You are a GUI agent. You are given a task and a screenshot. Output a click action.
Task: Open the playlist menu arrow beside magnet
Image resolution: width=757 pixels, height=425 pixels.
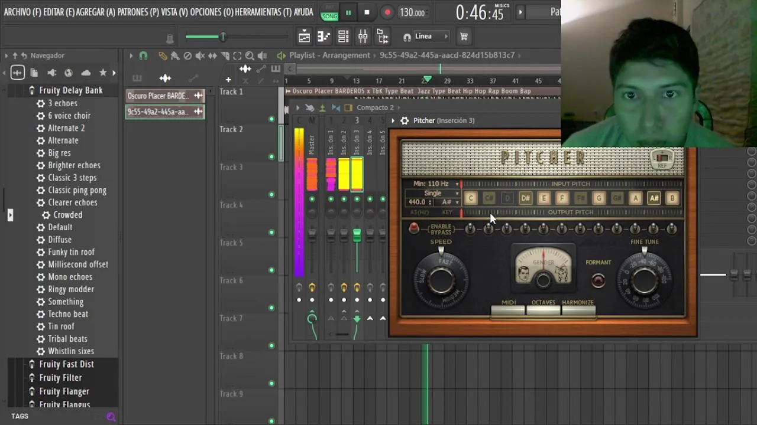pos(131,55)
